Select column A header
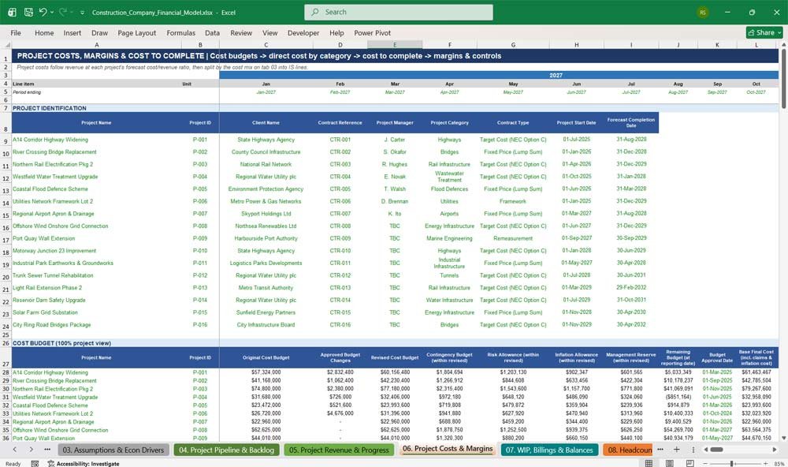The height and width of the screenshot is (467, 788). tap(97, 45)
